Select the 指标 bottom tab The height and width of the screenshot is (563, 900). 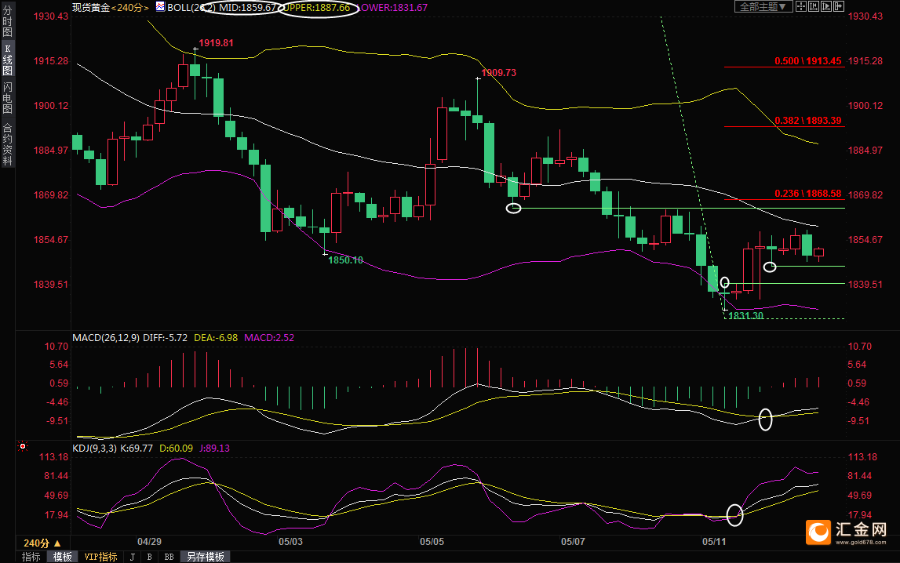click(x=31, y=557)
